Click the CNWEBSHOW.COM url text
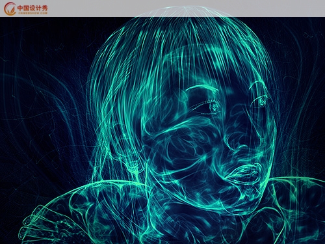Image resolution: width=325 pixels, height=244 pixels. [x=32, y=13]
